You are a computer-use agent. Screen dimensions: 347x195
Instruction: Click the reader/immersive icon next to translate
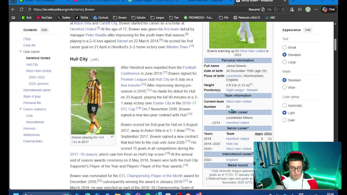[276, 9]
